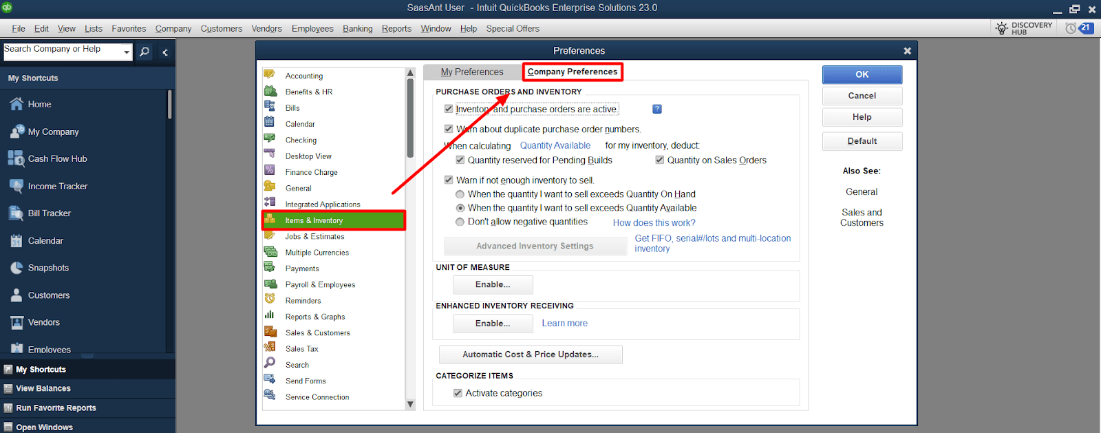Select Items & Inventory in preferences list

click(334, 220)
